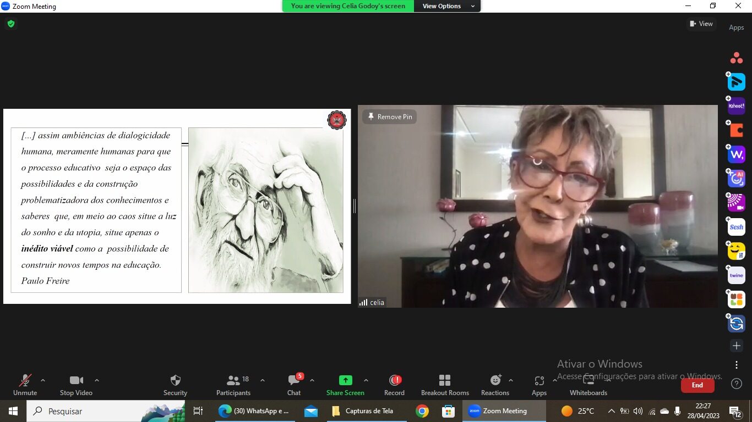Expand the Reactions options arrow
The image size is (752, 422).
click(x=510, y=380)
